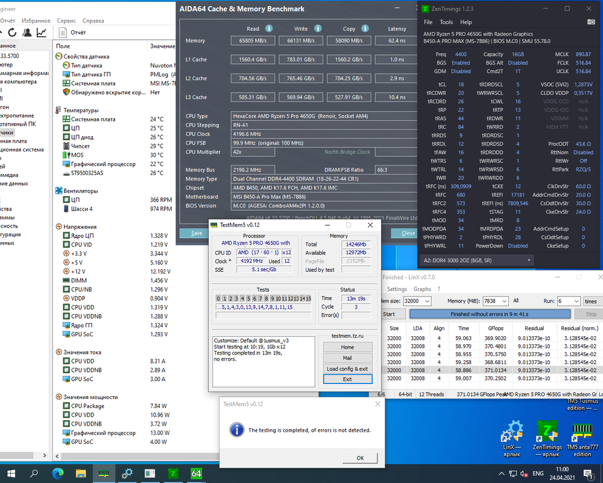This screenshot has width=603, height=483.
Task: Click LinX finished progress bar
Action: 490,314
